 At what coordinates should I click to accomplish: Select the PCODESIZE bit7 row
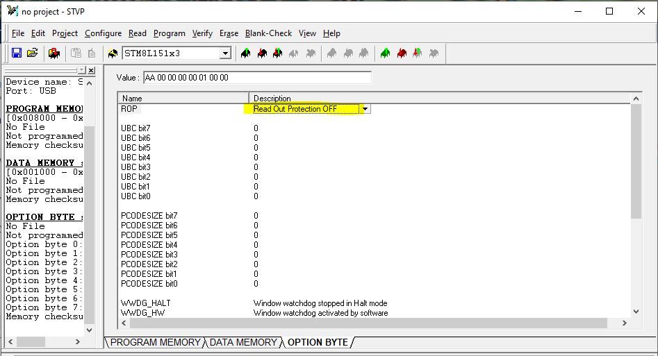click(x=149, y=216)
